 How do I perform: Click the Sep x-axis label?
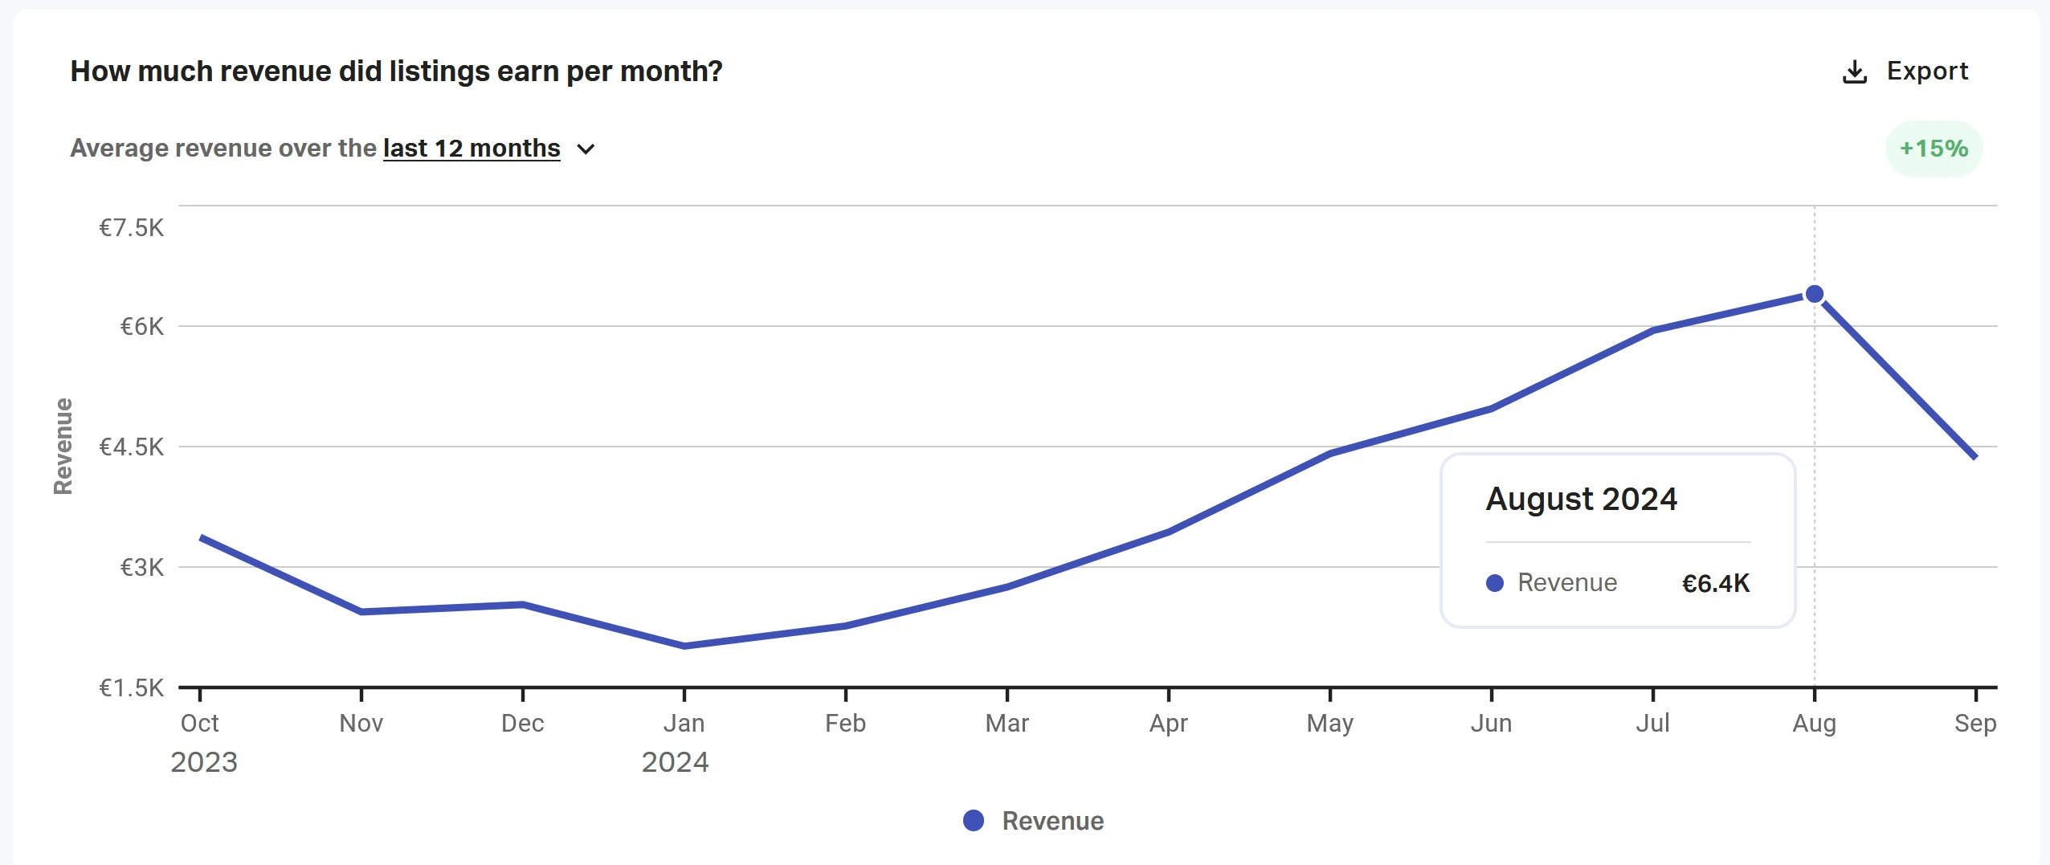1975,723
